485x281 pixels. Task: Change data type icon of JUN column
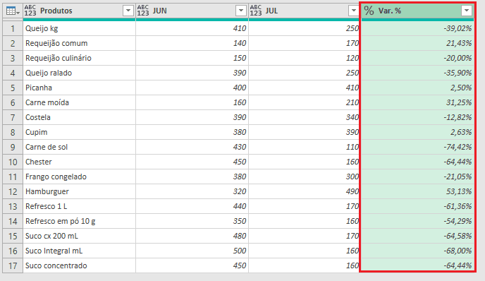click(x=143, y=11)
